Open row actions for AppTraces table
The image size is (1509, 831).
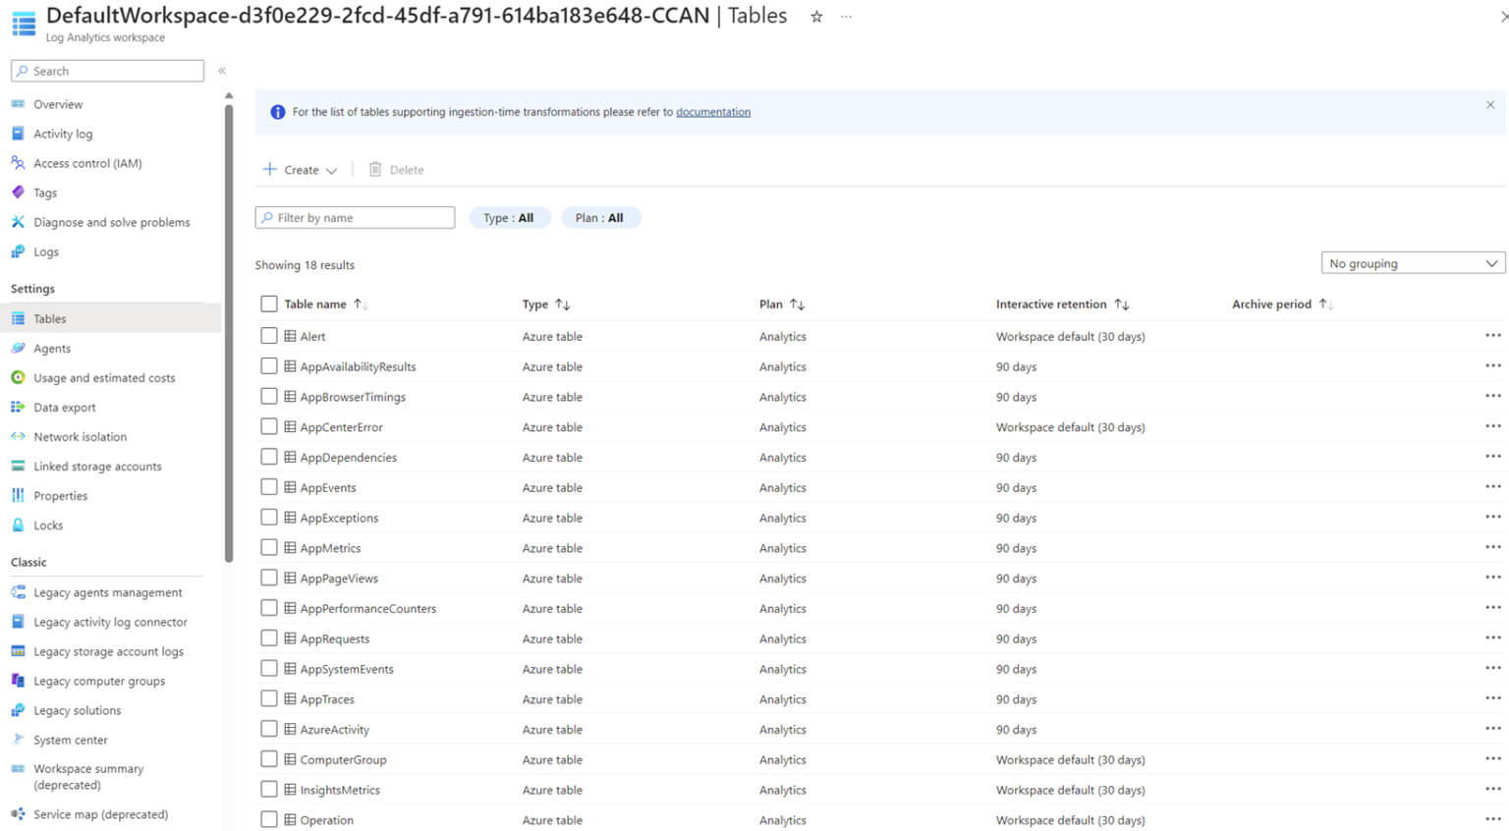[1493, 698]
